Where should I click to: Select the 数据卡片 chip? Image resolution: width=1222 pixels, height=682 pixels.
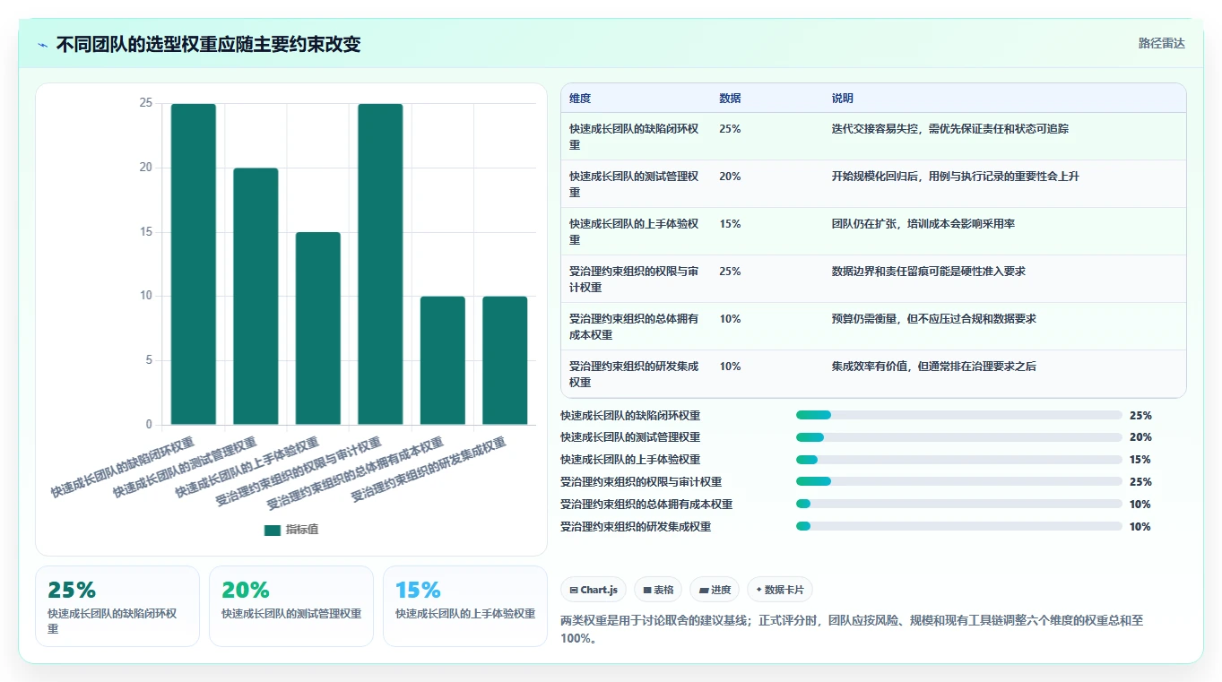(780, 590)
